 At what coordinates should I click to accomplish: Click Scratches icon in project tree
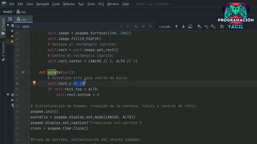point(12,106)
